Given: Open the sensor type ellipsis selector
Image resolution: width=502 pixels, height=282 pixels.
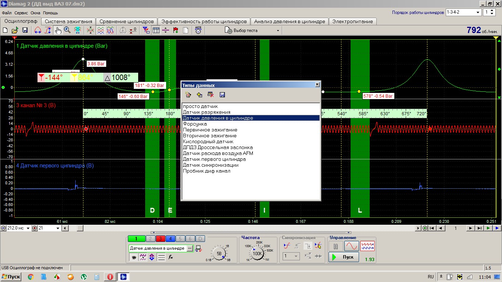Looking at the screenshot, I should pyautogui.click(x=190, y=249).
